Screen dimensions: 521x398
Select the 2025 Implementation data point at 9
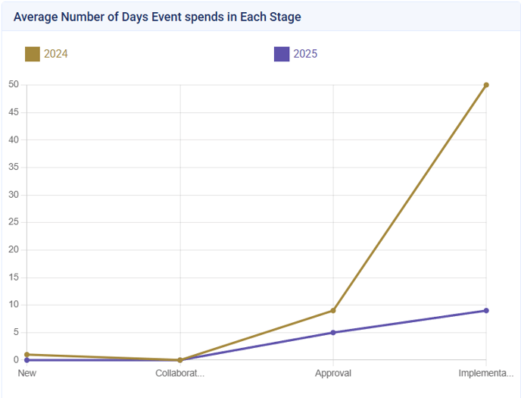pyautogui.click(x=485, y=311)
